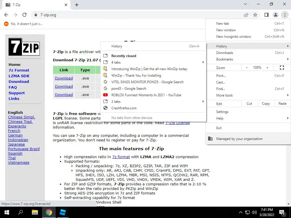
Task: Expand the '2 tabs' recently closed group
Action: point(153,102)
